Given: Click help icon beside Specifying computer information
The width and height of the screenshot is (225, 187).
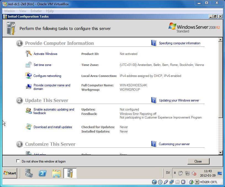Looking at the screenshot, I should [154, 43].
